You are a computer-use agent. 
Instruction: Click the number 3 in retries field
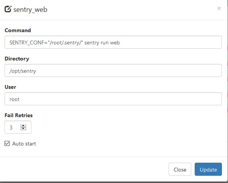11,127
